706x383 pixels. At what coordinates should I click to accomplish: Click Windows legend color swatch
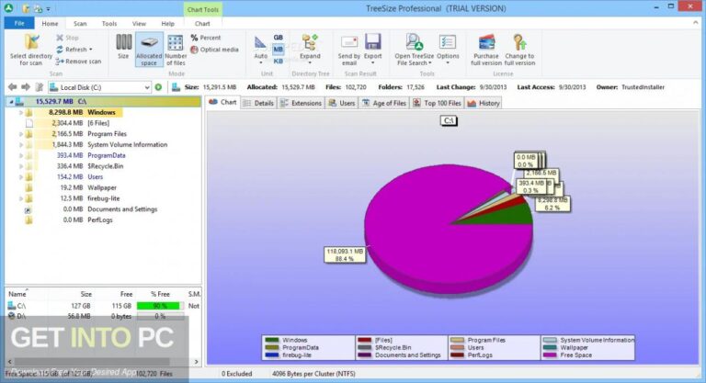[x=271, y=340]
